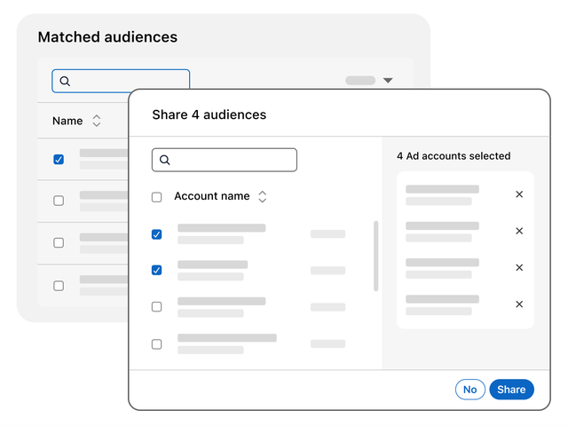Click the 'Matched audiences' heading
568x426 pixels.
coord(107,37)
